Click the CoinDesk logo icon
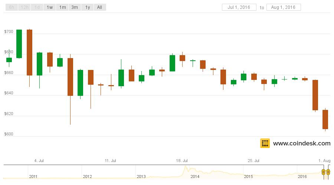Screen dimensions: 334x185 click(x=265, y=143)
